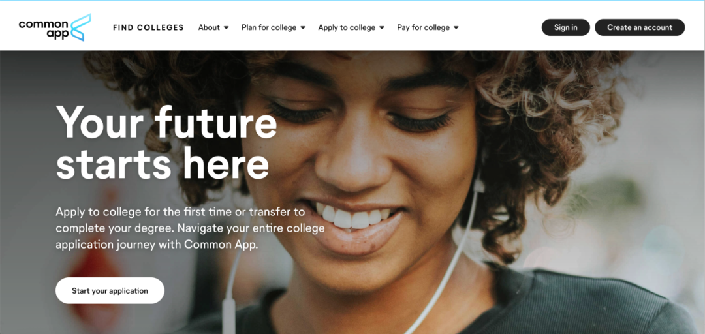
Task: Click the Sign in button
Action: click(x=565, y=27)
